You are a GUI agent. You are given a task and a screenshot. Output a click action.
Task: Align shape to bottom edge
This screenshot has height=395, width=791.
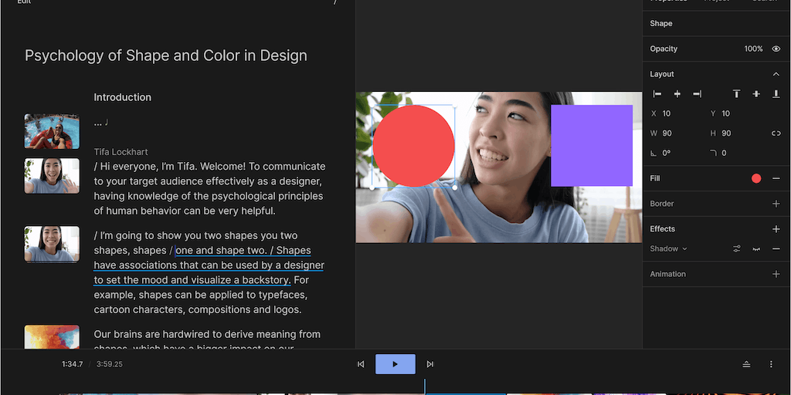[x=776, y=94]
